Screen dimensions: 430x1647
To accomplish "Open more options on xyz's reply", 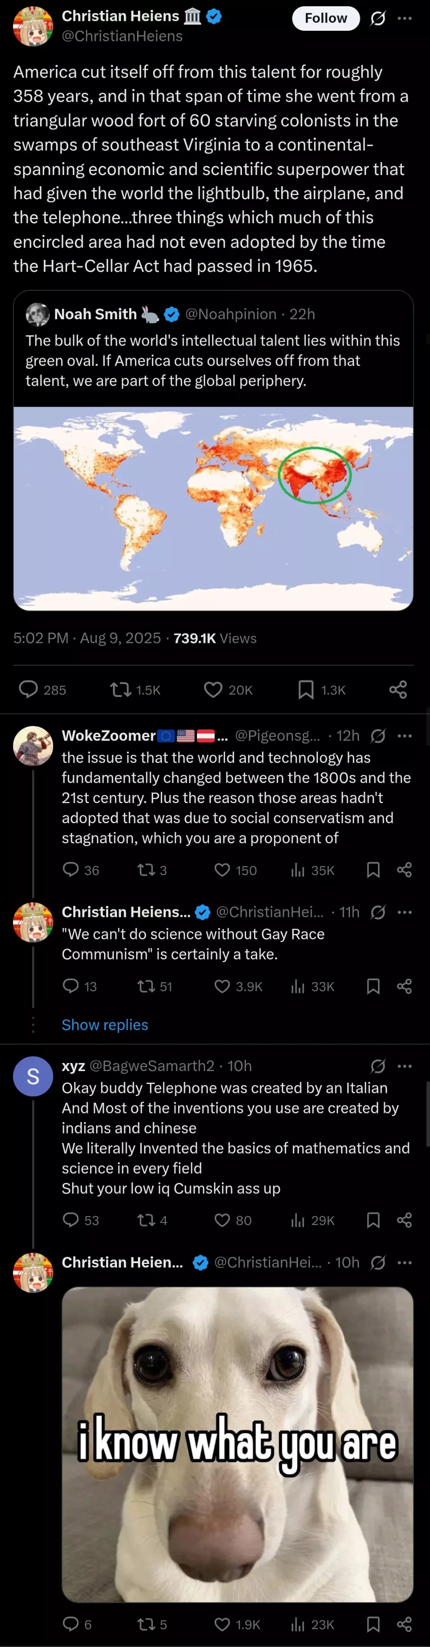I will coord(405,1066).
